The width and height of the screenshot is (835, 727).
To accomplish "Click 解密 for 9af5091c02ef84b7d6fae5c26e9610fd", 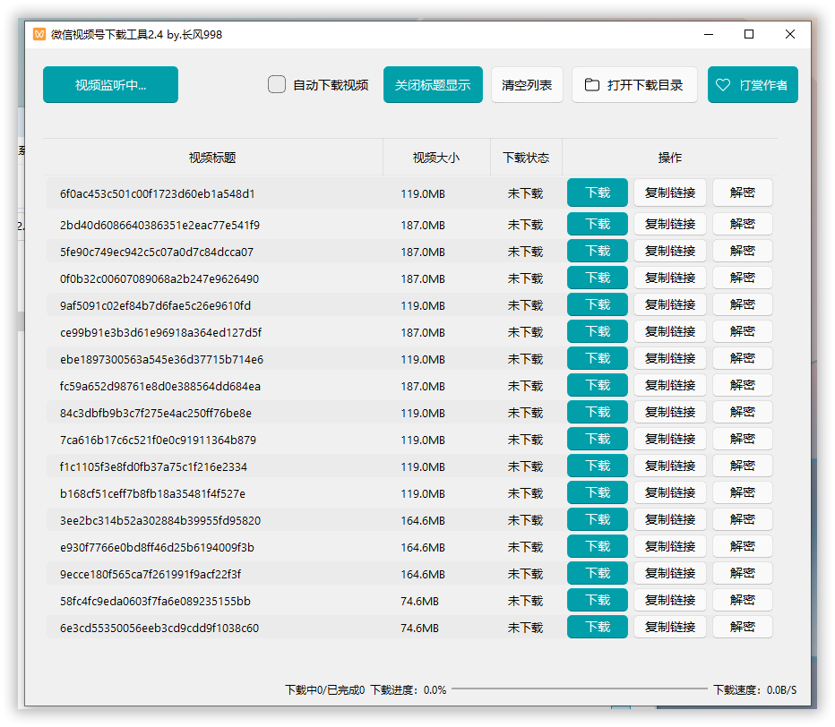I will 743,304.
